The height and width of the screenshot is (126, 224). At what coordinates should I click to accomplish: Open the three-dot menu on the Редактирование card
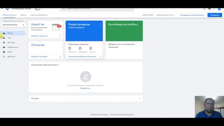[100, 24]
